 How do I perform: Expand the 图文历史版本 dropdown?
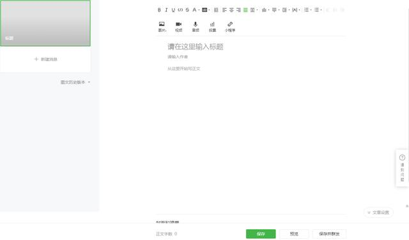(75, 82)
